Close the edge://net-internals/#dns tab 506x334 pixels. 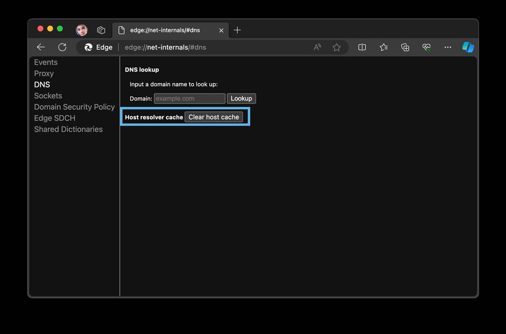click(221, 30)
